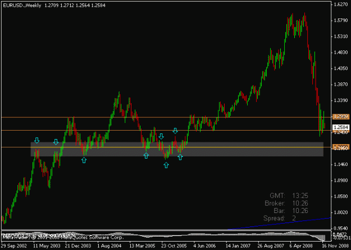Click the 23 Oct 2005 date label
Viewport: 351px width, 250px height.
click(x=174, y=246)
